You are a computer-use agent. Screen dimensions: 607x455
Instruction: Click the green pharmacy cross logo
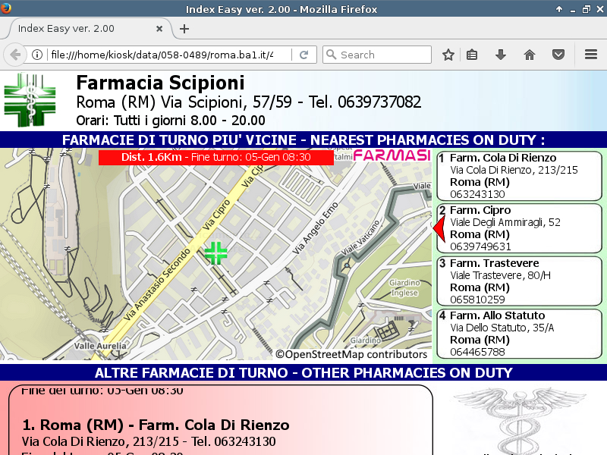click(30, 101)
